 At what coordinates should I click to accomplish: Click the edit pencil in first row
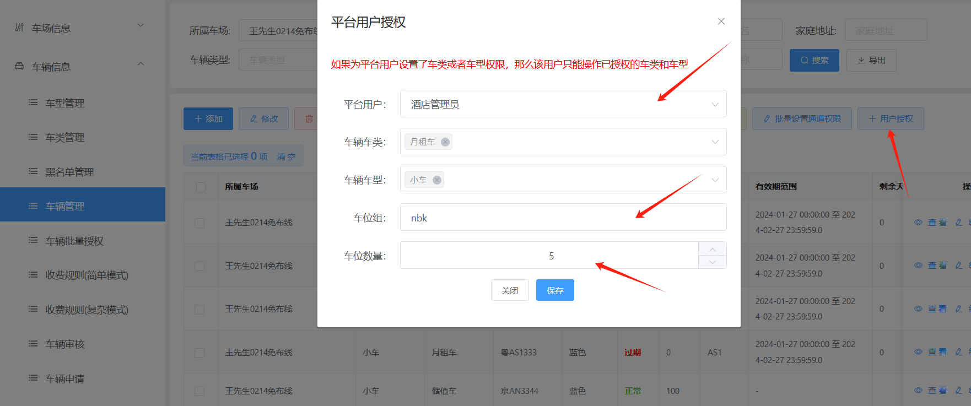click(x=959, y=222)
